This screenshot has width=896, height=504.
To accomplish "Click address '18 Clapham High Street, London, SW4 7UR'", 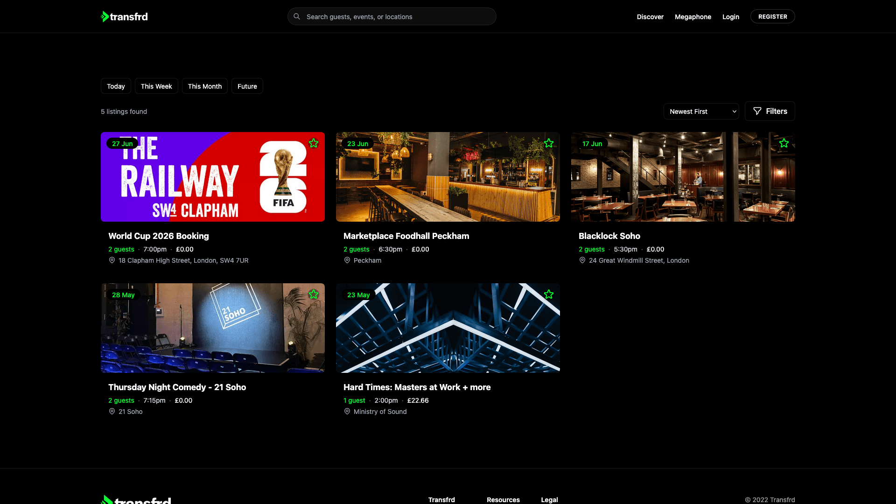I will point(183,260).
